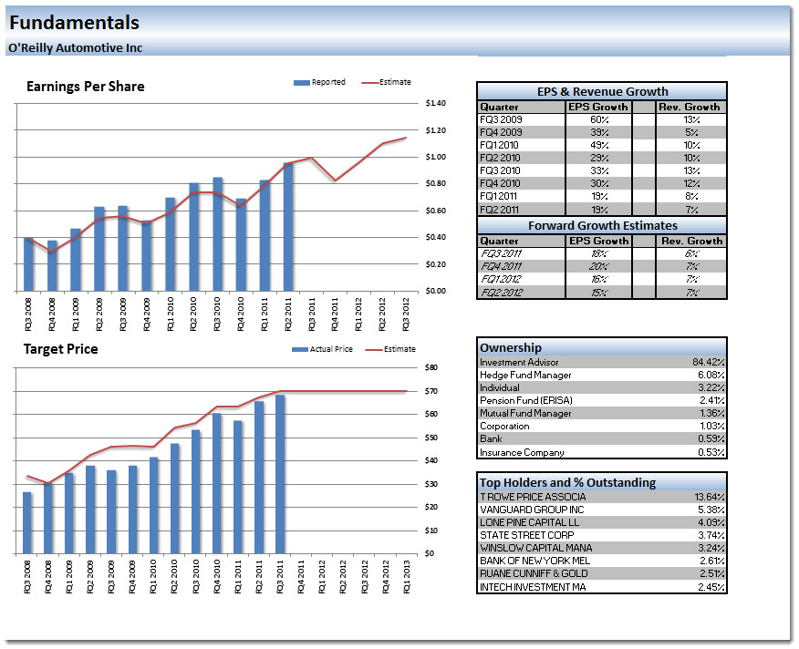Select the FQ3 2011 bar in Target Price chart

[280, 474]
